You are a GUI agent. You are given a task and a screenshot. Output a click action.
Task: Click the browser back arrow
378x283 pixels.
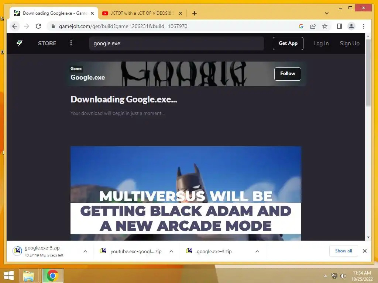(15, 26)
